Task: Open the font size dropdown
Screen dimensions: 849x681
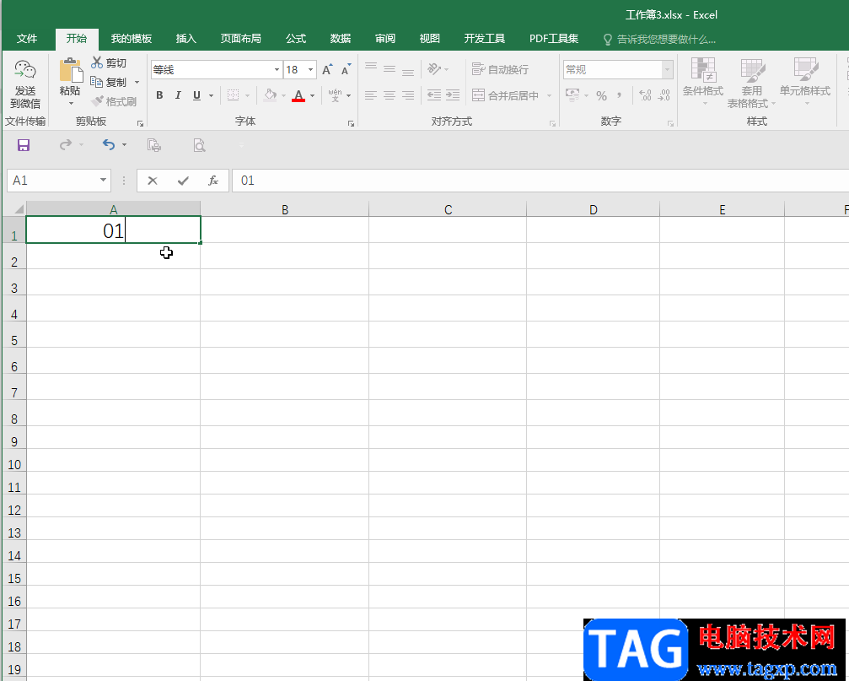Action: (311, 70)
